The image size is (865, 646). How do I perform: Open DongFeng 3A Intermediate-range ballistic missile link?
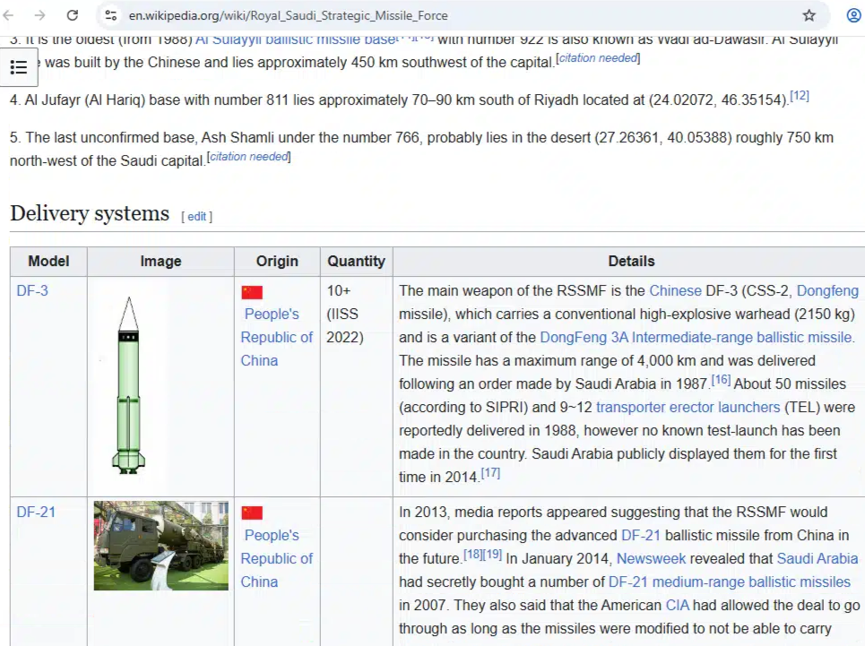click(x=696, y=337)
